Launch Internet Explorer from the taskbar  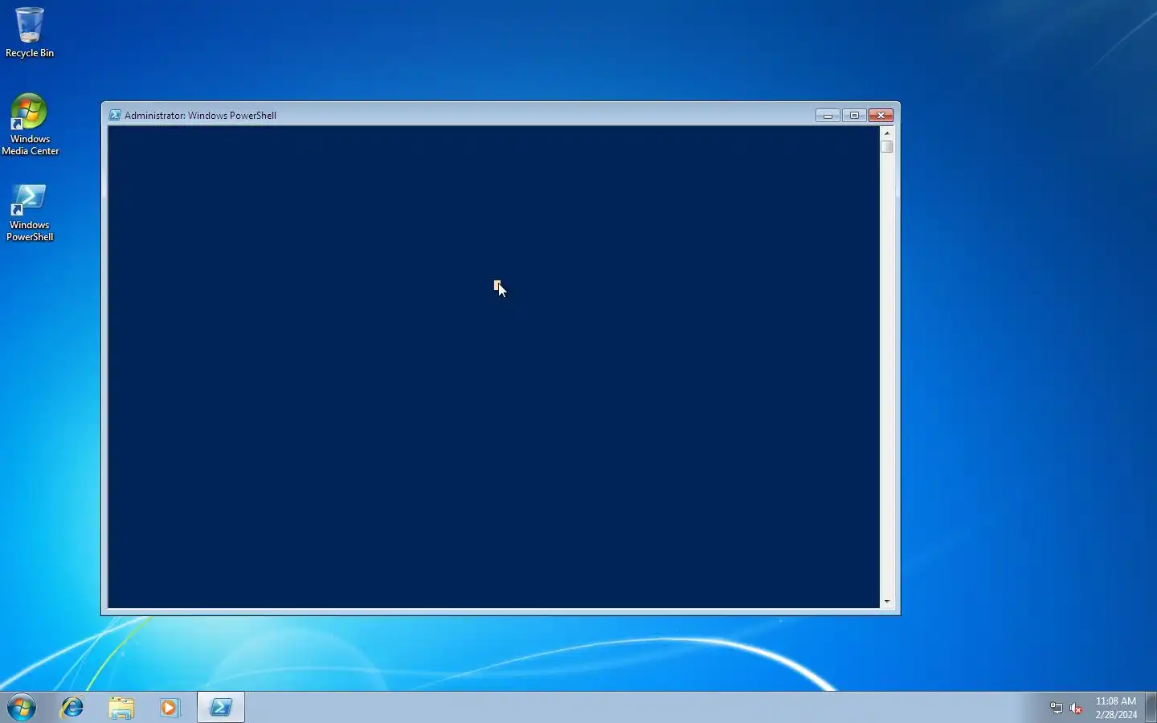72,707
